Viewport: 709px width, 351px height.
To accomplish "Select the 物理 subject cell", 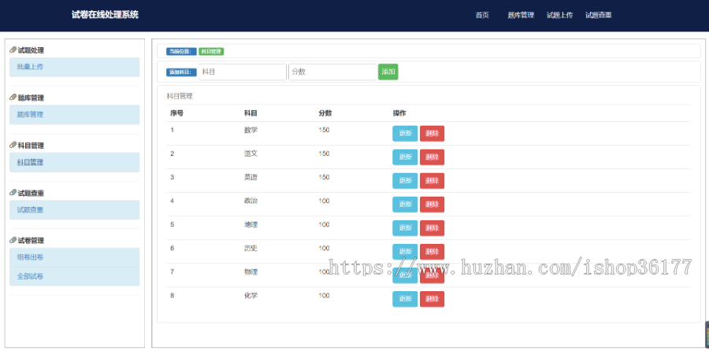I will [x=251, y=272].
